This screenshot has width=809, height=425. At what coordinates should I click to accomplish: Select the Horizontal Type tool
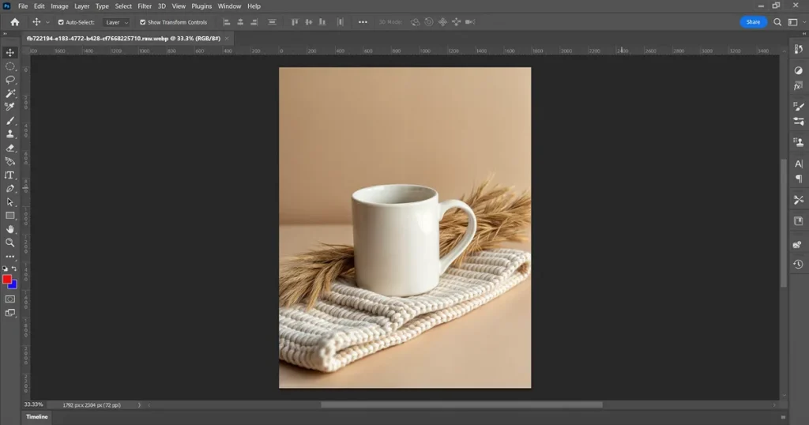9,175
